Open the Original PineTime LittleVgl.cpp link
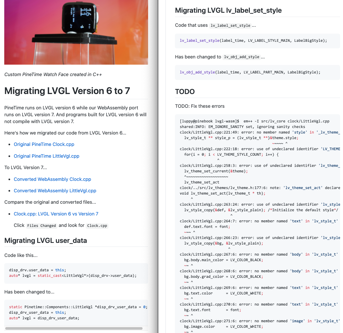This screenshot has height=333, width=343. pos(46,156)
